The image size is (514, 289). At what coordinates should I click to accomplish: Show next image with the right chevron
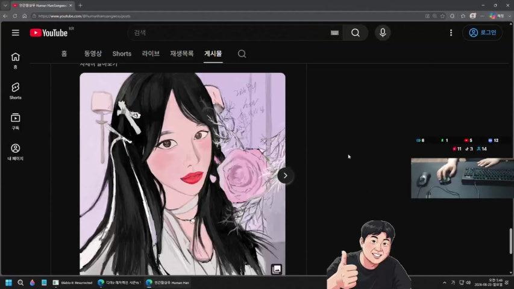(285, 176)
